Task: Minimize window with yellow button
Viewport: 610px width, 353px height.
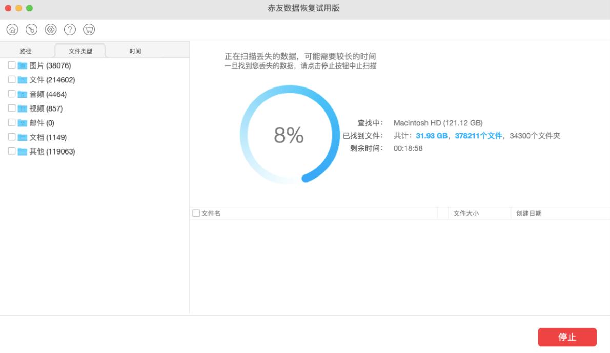Action: 18,8
